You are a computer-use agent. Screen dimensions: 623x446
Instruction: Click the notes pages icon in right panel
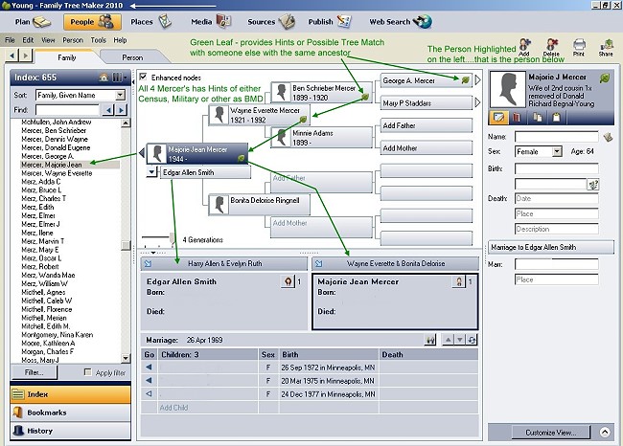click(537, 117)
